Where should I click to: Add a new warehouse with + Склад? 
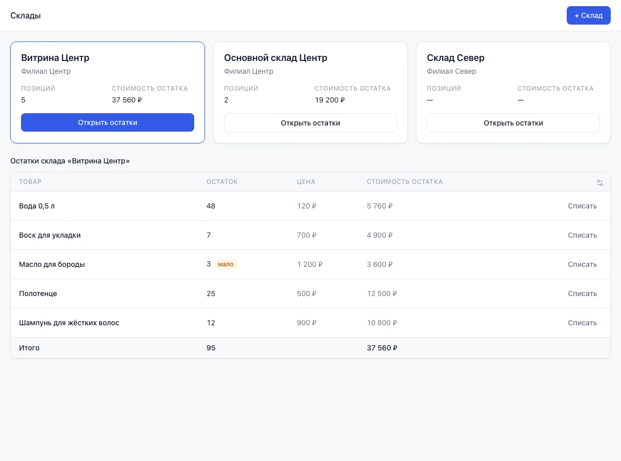point(588,15)
